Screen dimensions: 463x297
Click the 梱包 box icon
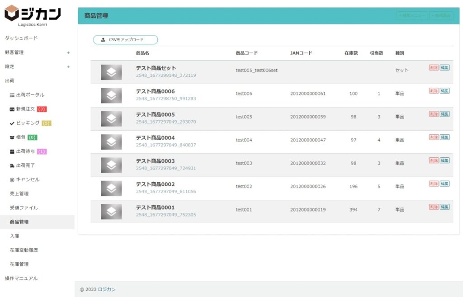point(12,137)
